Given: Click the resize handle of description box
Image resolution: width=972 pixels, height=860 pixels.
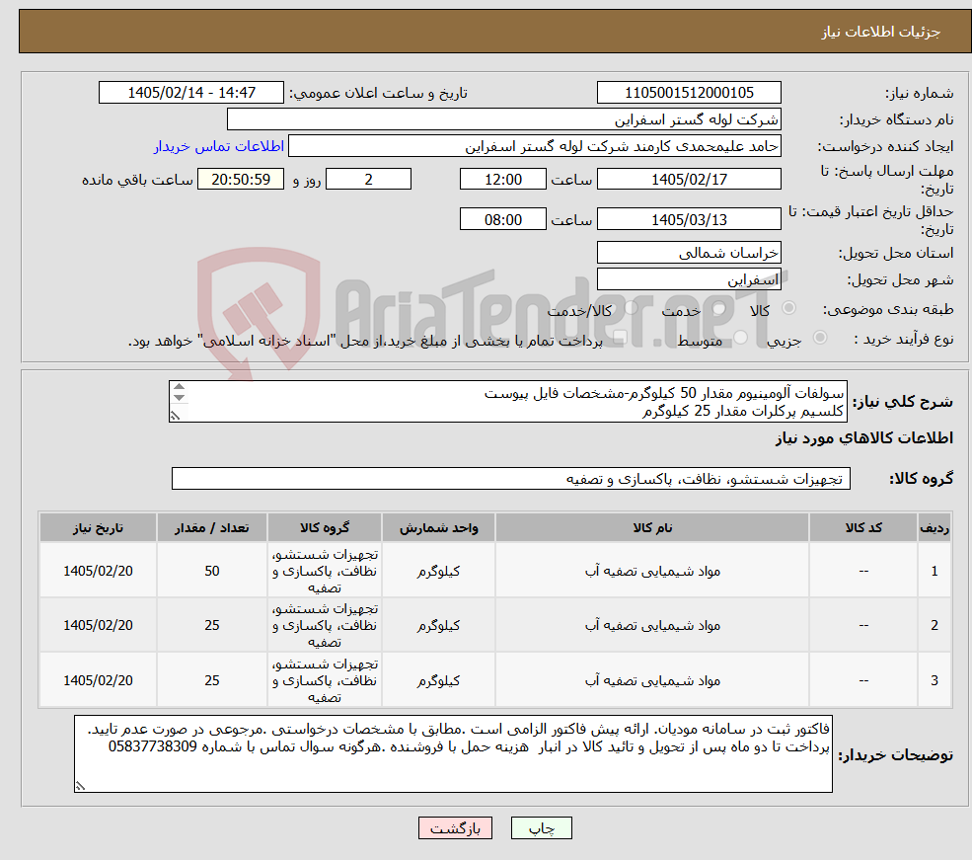Looking at the screenshot, I should click(175, 416).
